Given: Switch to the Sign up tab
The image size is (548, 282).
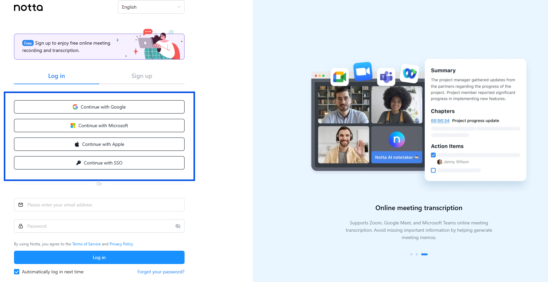Looking at the screenshot, I should click(142, 76).
